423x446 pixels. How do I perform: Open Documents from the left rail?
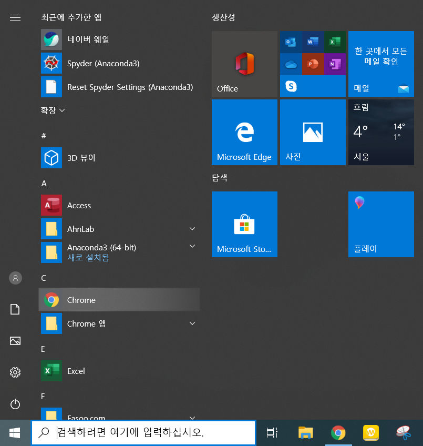(15, 309)
